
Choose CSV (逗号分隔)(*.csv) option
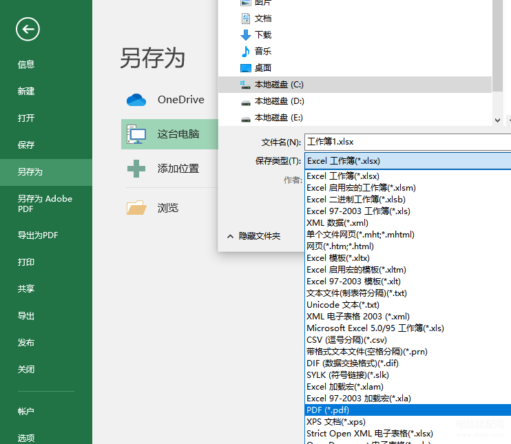408,340
